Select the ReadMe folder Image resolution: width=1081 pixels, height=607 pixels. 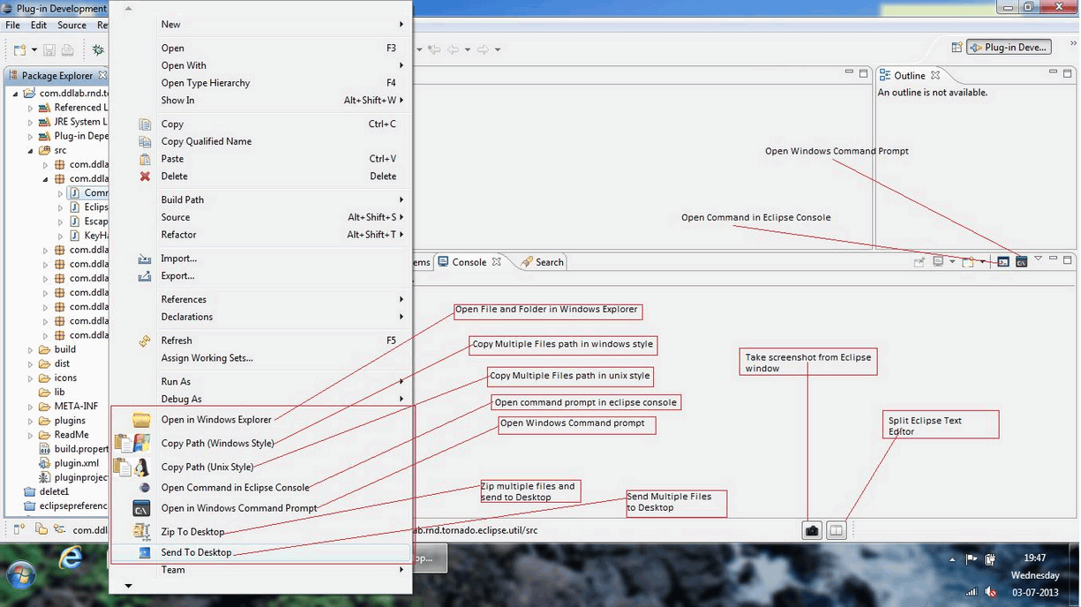tap(64, 435)
